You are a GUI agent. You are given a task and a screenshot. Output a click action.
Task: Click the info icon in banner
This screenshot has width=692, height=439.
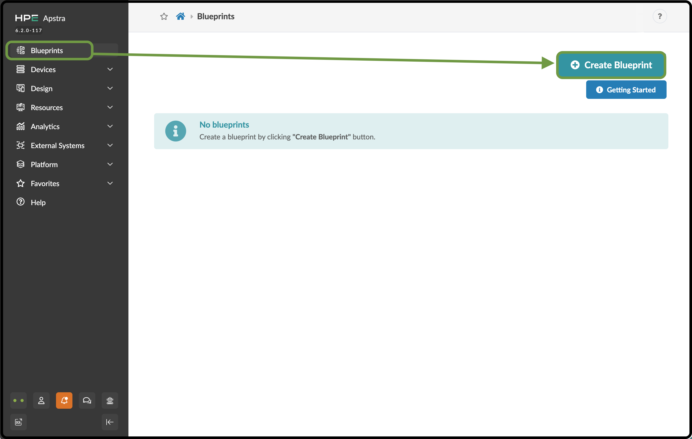click(176, 131)
